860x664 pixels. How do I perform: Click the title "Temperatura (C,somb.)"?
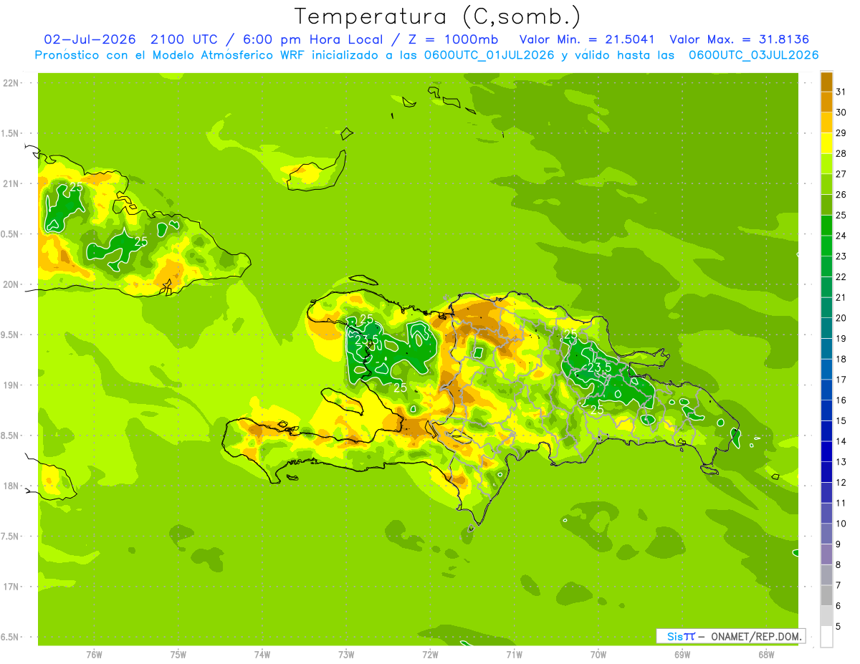(438, 16)
